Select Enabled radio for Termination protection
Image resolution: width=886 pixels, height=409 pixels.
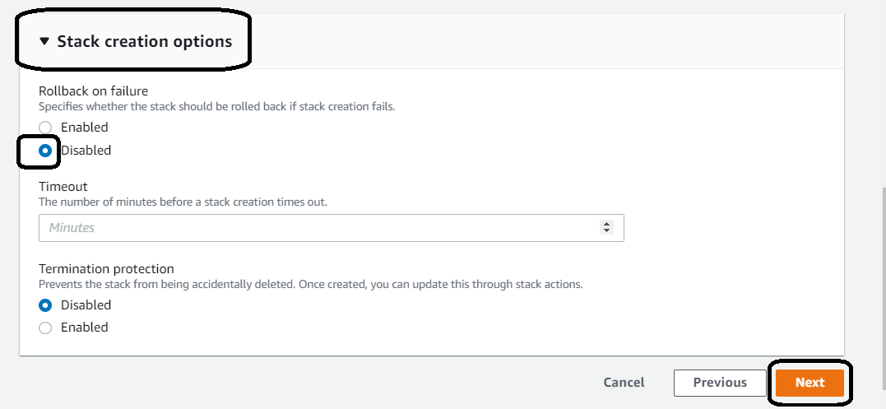click(45, 328)
